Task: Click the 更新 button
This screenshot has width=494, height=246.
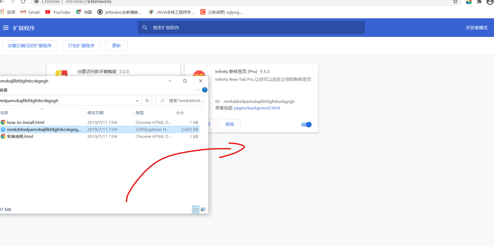Action: click(x=116, y=46)
